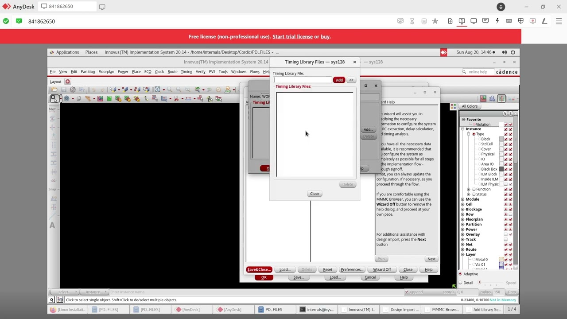Open the Route menu

(172, 72)
